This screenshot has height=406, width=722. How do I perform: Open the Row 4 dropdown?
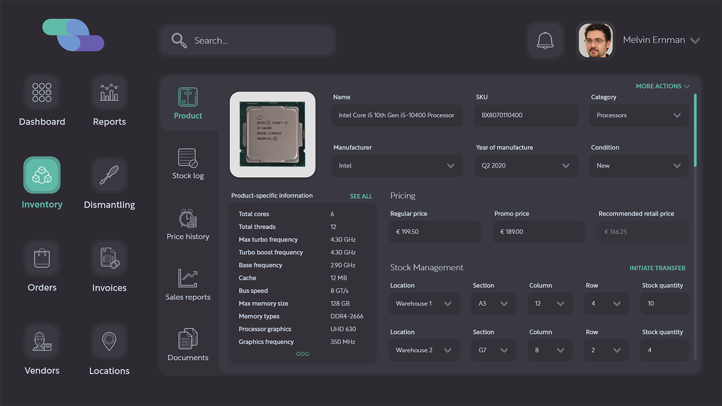607,304
